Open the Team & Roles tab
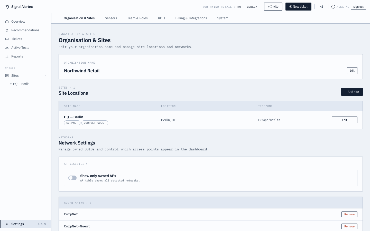 coord(137,18)
